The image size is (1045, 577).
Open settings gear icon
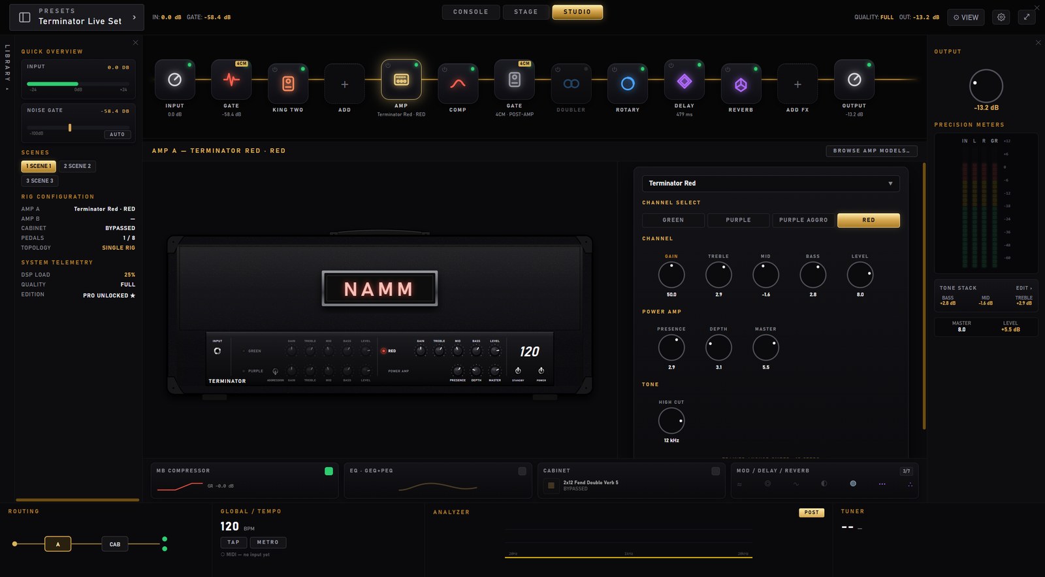coord(1001,17)
